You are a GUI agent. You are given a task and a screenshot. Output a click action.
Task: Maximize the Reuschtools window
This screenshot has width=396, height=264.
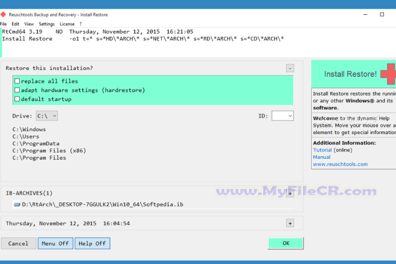(x=382, y=14)
